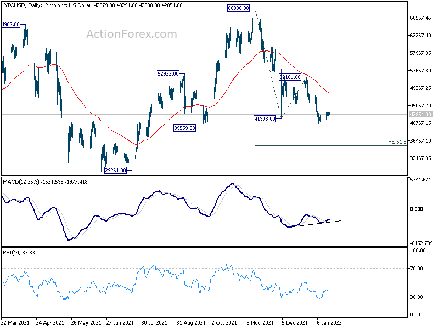Click the FE 61.8 projection line label
This screenshot has height=329, width=439.
click(x=397, y=142)
